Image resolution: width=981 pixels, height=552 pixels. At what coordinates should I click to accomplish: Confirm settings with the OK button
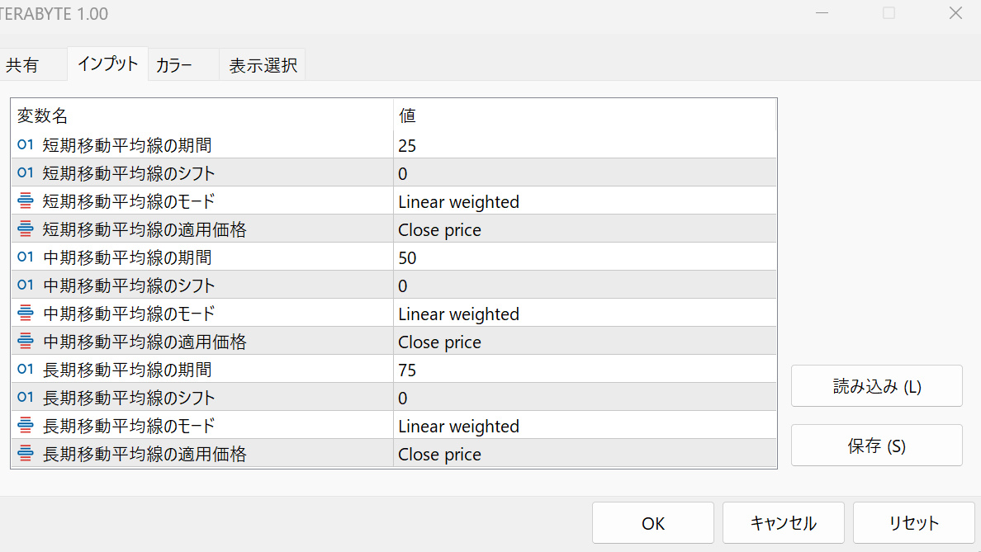click(x=652, y=523)
